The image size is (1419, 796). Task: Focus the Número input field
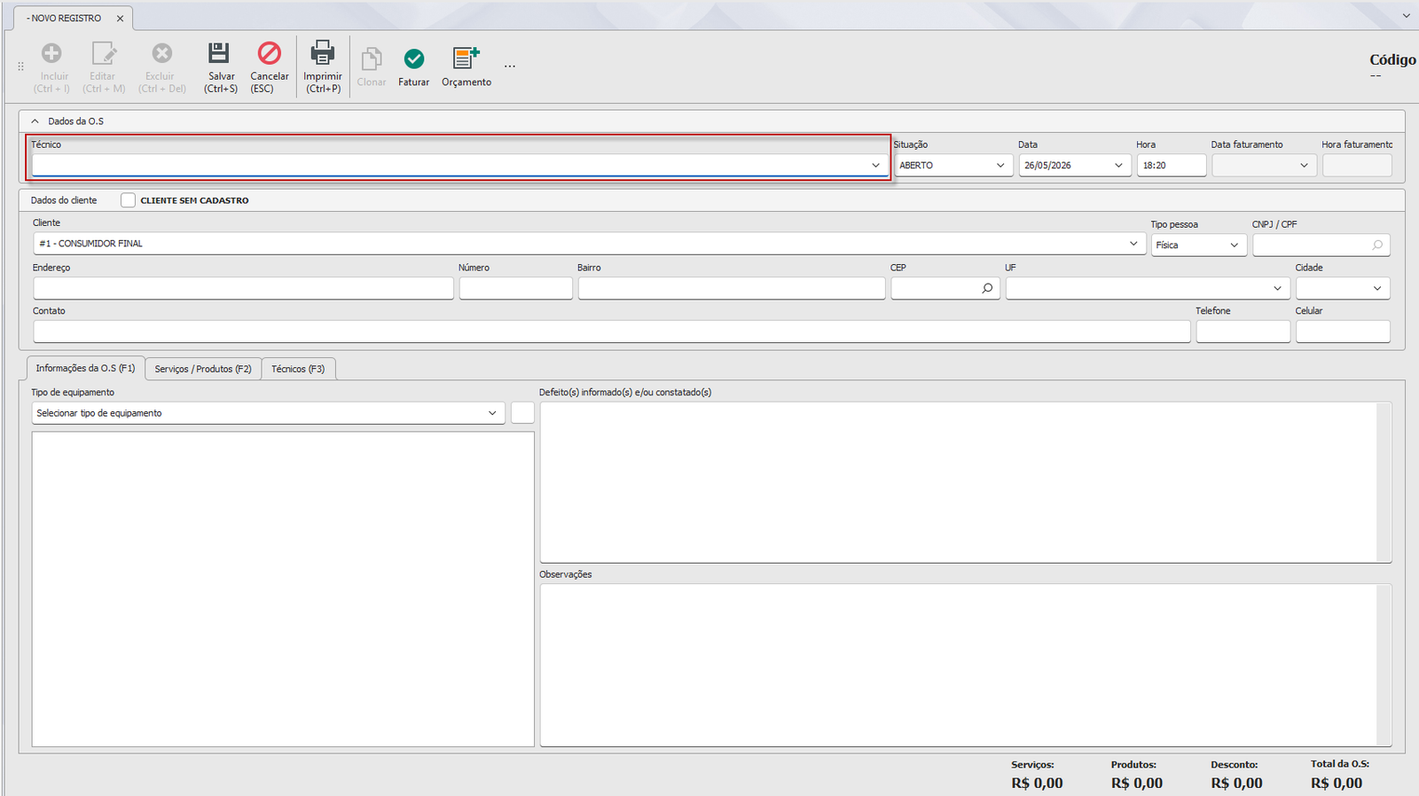tap(516, 288)
